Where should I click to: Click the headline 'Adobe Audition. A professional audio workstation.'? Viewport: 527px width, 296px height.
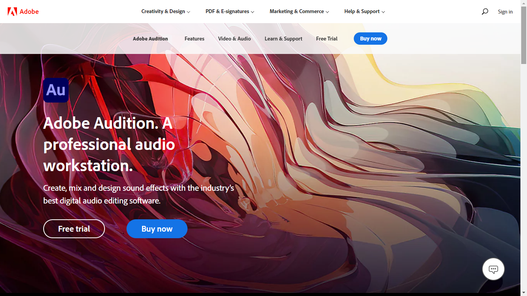click(109, 144)
